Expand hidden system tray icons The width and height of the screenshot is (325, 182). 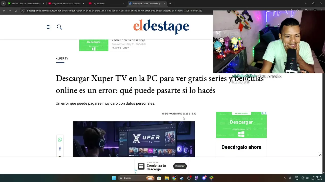285,178
